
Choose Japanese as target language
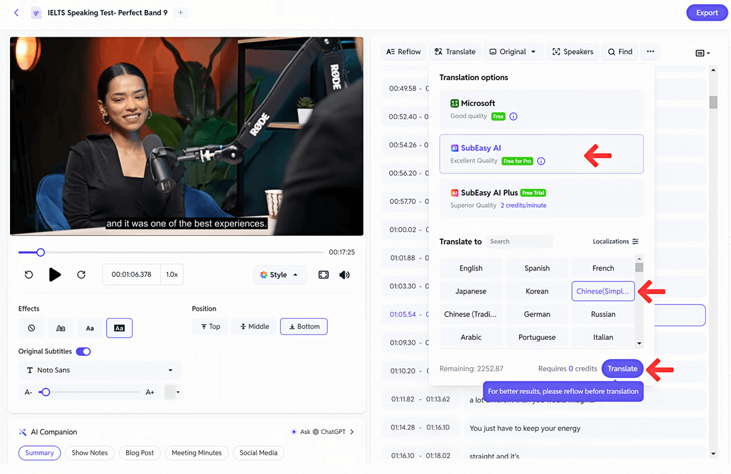point(471,291)
